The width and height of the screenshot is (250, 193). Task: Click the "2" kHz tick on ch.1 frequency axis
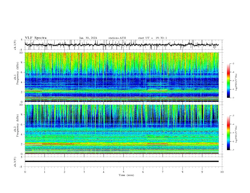[x=22, y=92]
